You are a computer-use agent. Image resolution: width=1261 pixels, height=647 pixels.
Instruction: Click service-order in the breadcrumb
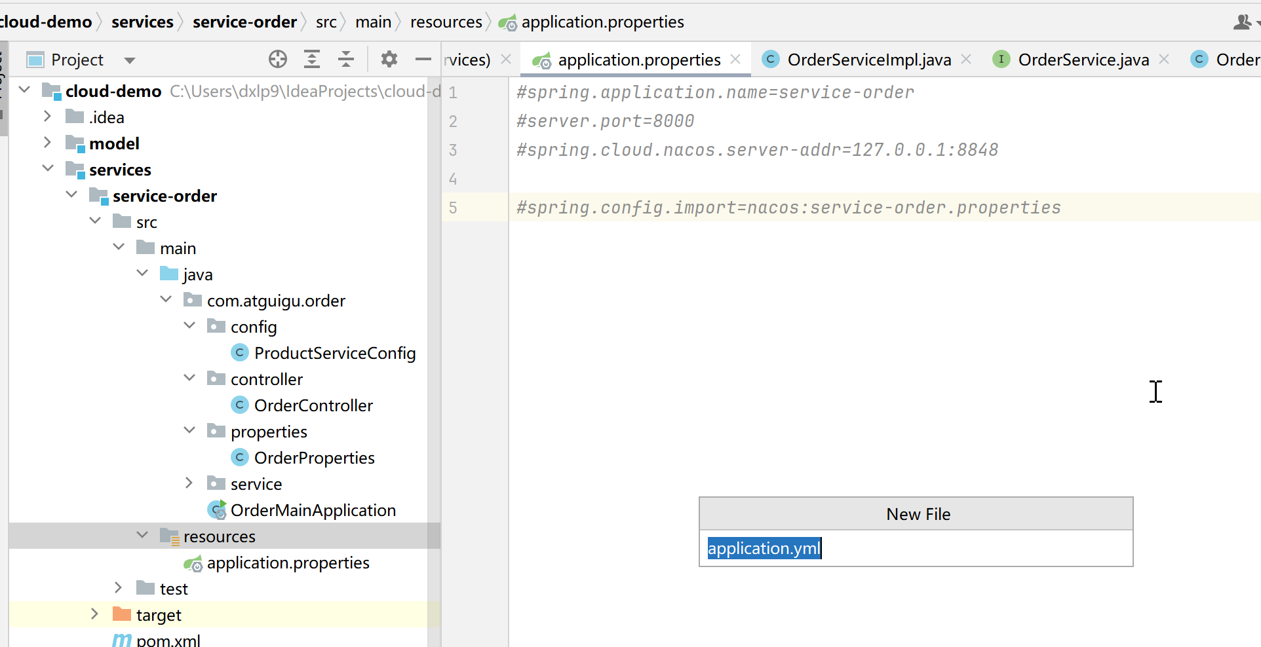pos(244,22)
